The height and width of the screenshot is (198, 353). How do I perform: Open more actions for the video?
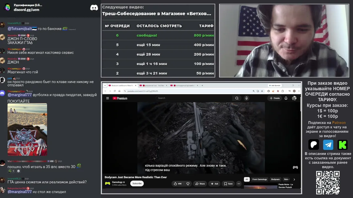pos(239,184)
